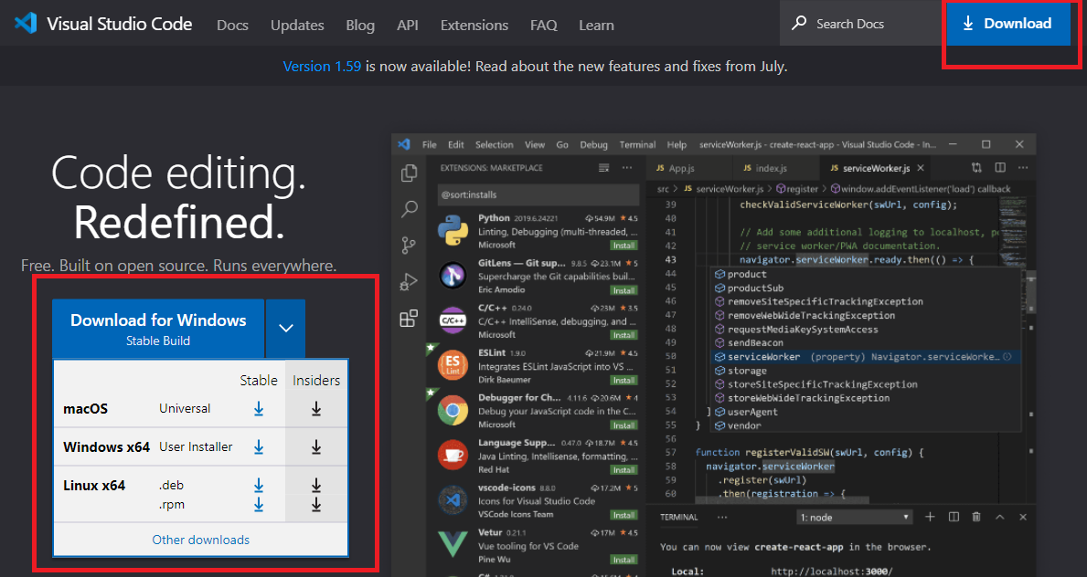Screen dimensions: 1087x577
Task: Download Windows x64 Stable User Installer
Action: click(x=259, y=447)
